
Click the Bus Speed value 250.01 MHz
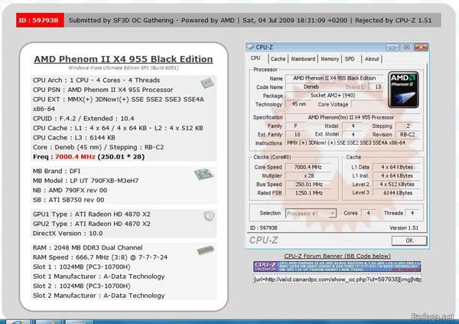[x=308, y=184]
